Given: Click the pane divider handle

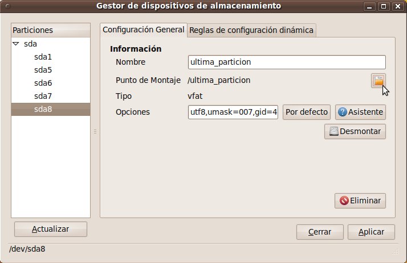Looking at the screenshot, I should point(95,132).
